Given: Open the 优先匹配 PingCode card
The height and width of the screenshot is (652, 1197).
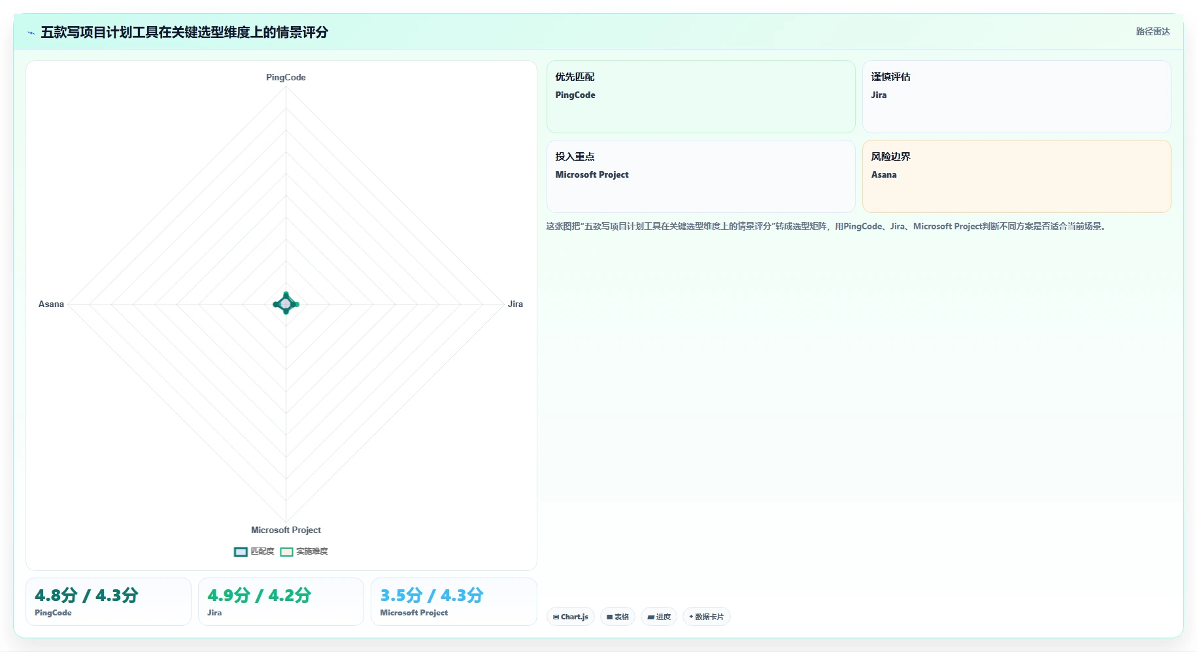Looking at the screenshot, I should click(701, 97).
